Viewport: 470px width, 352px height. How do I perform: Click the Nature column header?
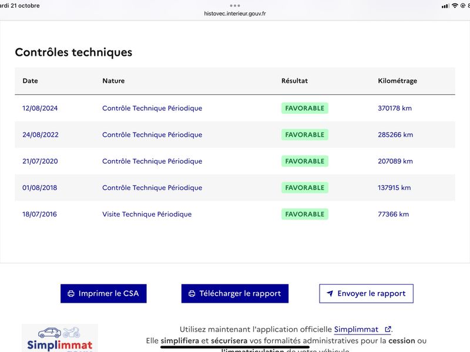pyautogui.click(x=113, y=81)
